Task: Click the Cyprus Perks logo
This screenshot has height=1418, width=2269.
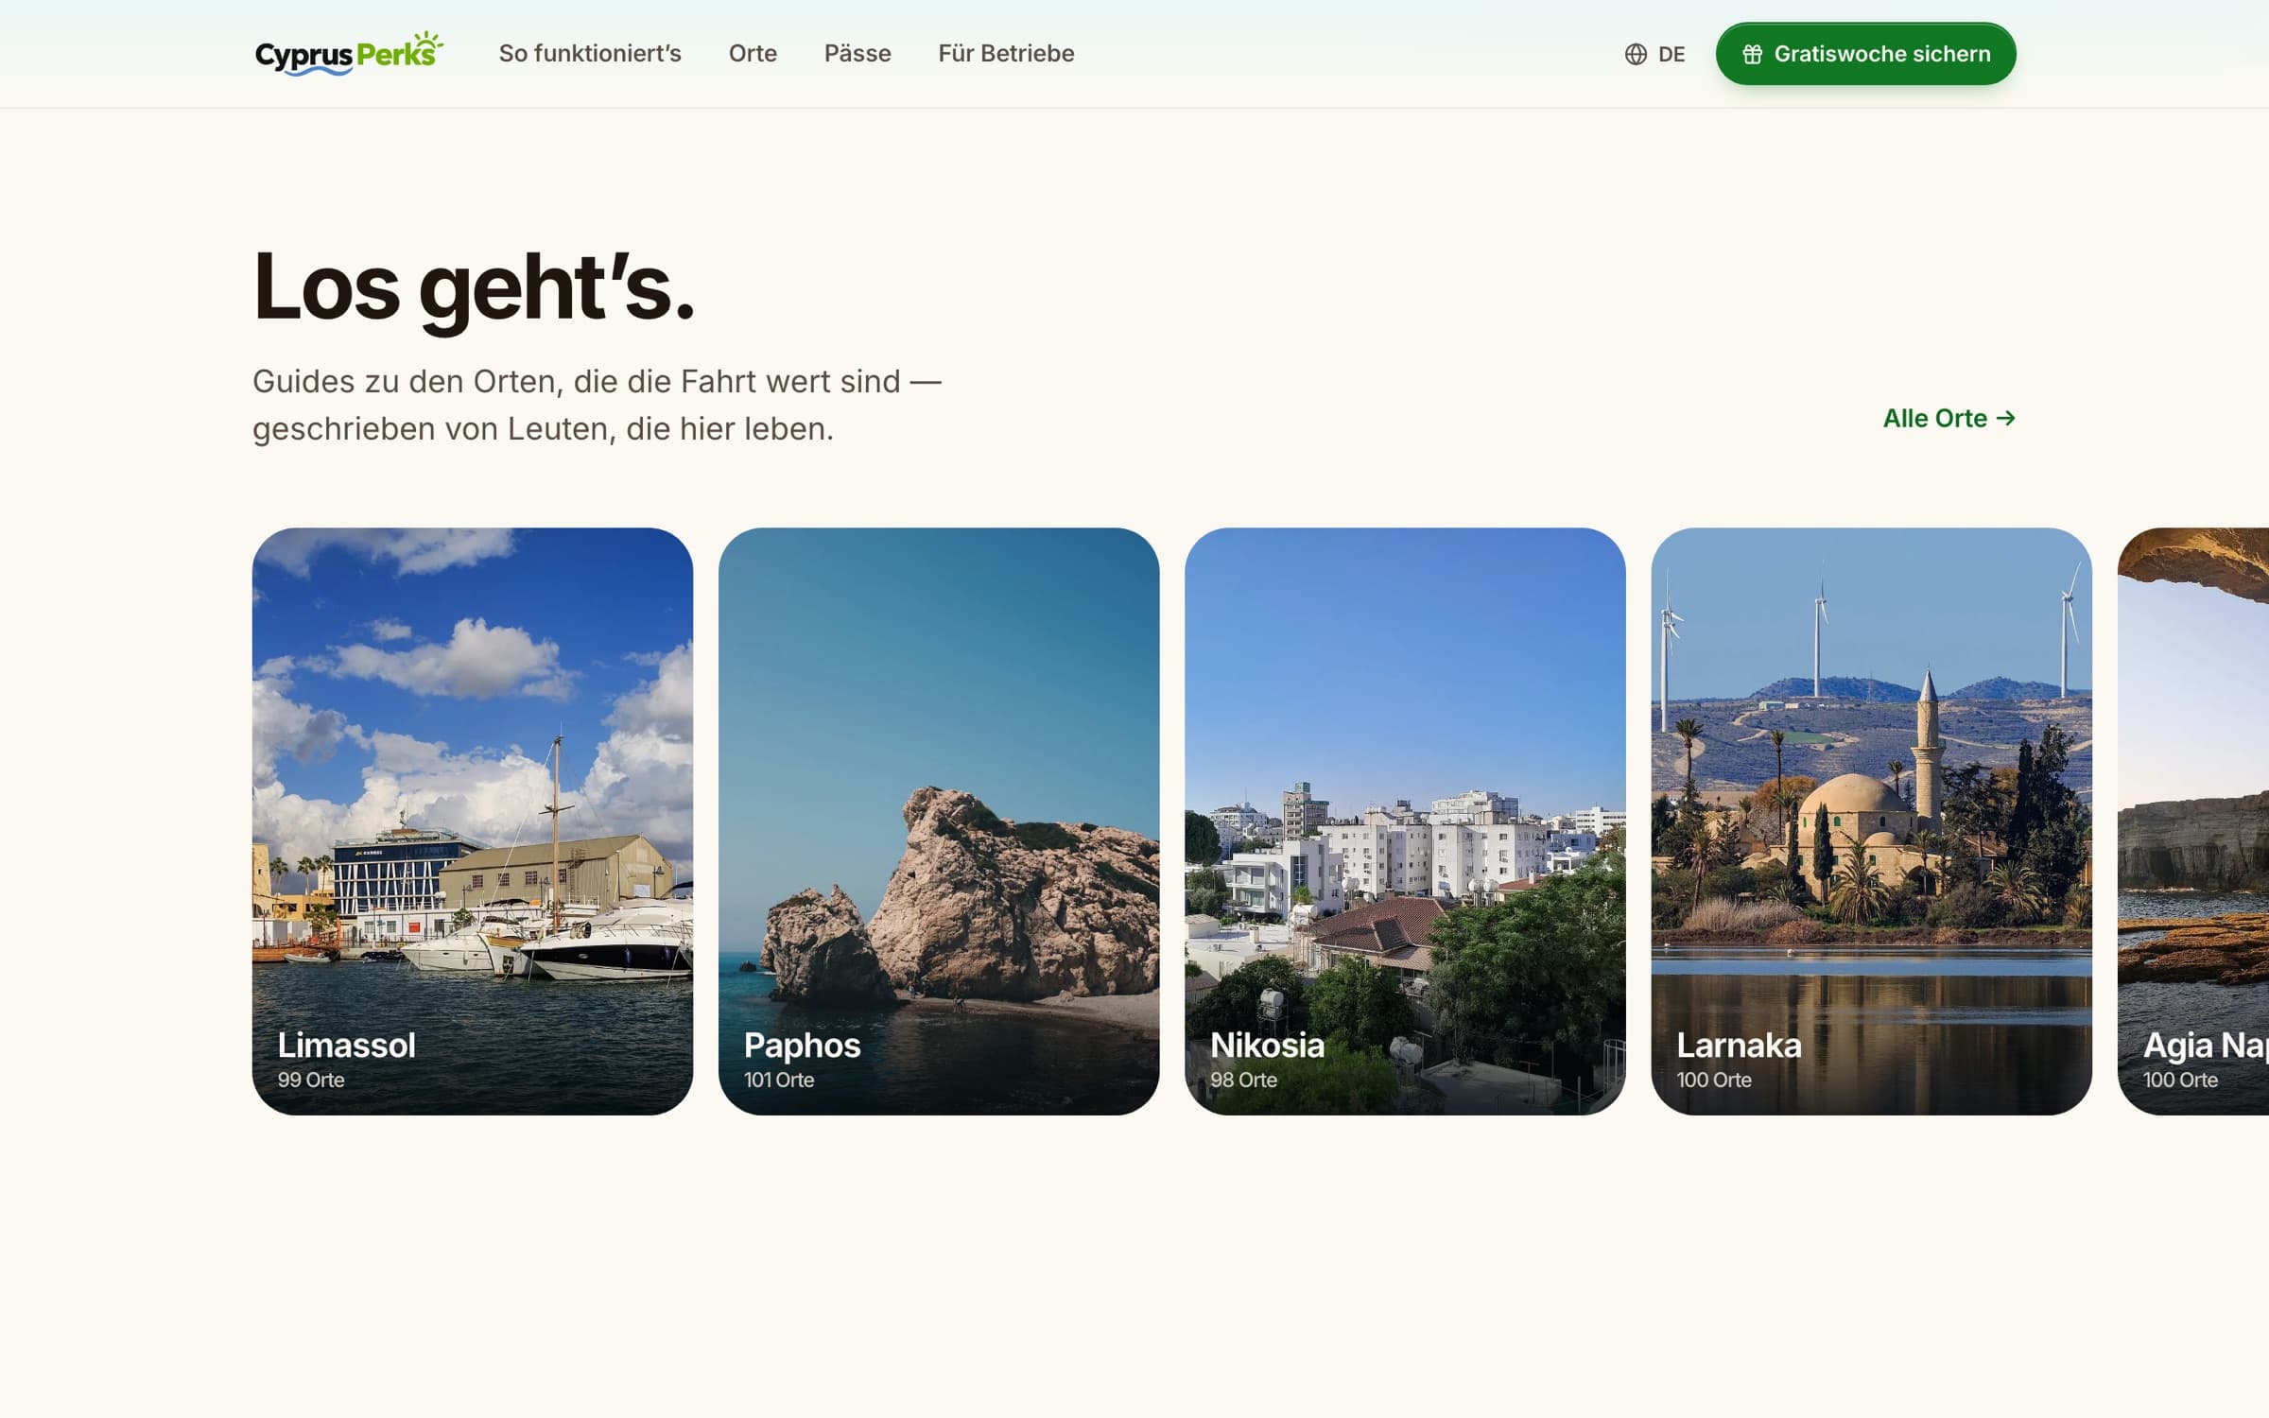Action: tap(349, 53)
